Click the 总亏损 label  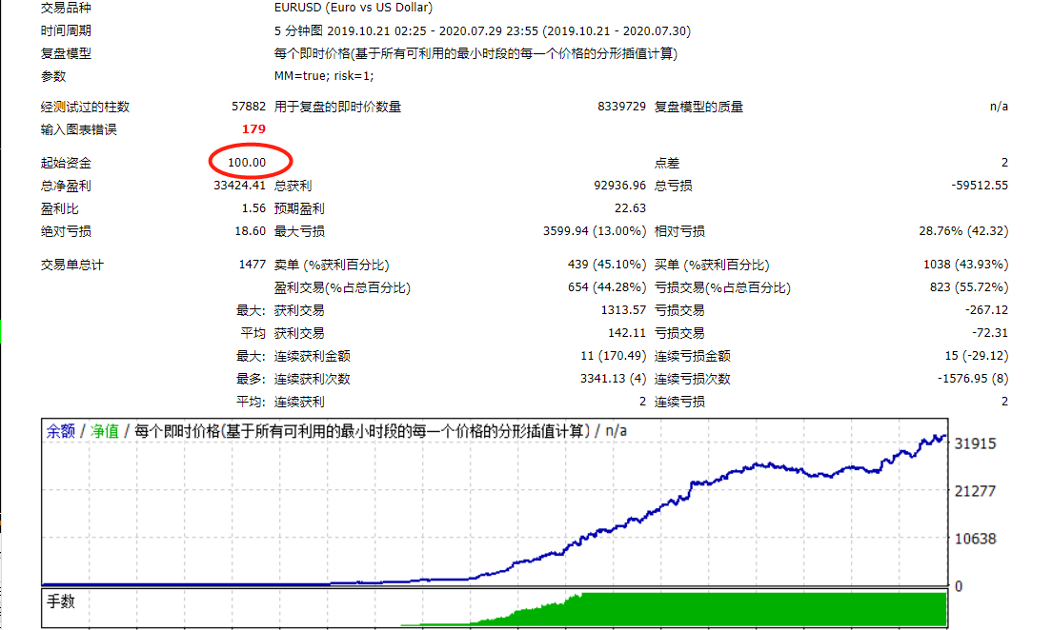pos(673,186)
